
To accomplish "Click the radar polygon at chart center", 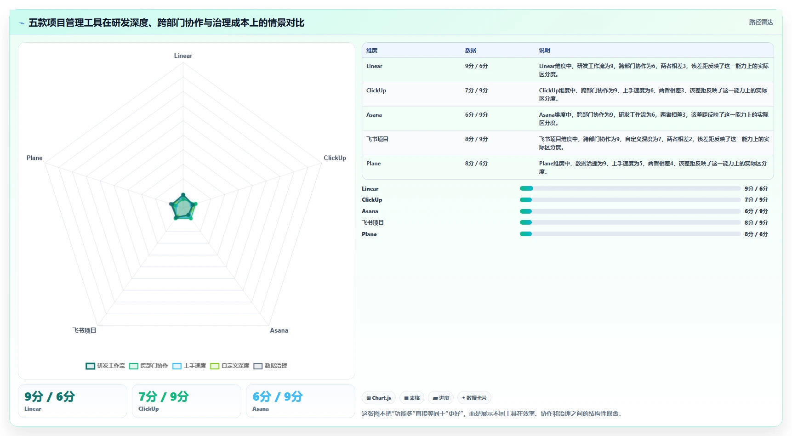I will click(x=183, y=208).
